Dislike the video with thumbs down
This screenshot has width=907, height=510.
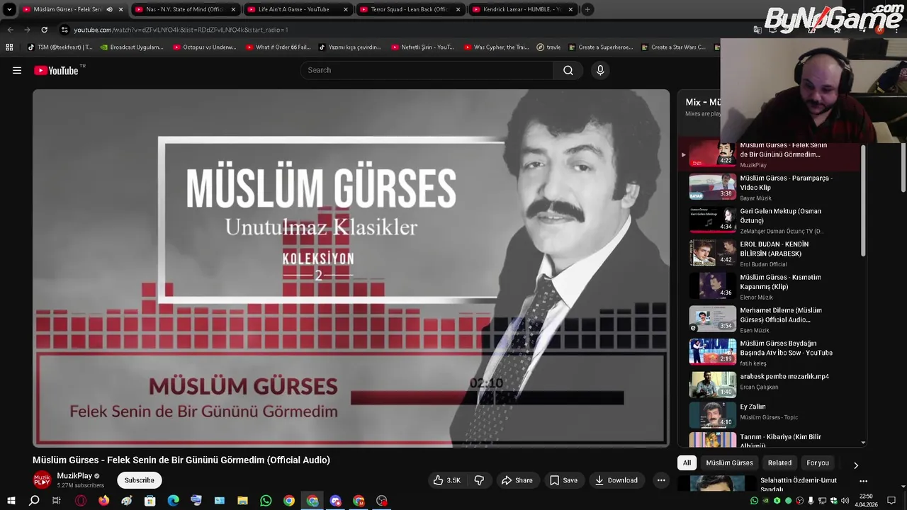pos(479,480)
